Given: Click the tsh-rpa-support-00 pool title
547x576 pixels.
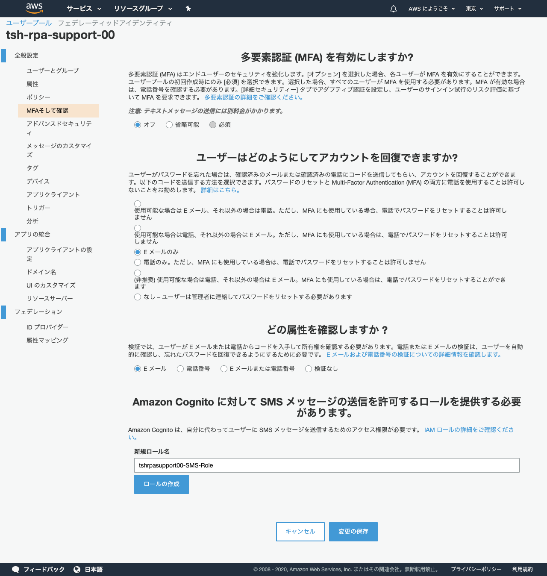Looking at the screenshot, I should click(x=60, y=35).
